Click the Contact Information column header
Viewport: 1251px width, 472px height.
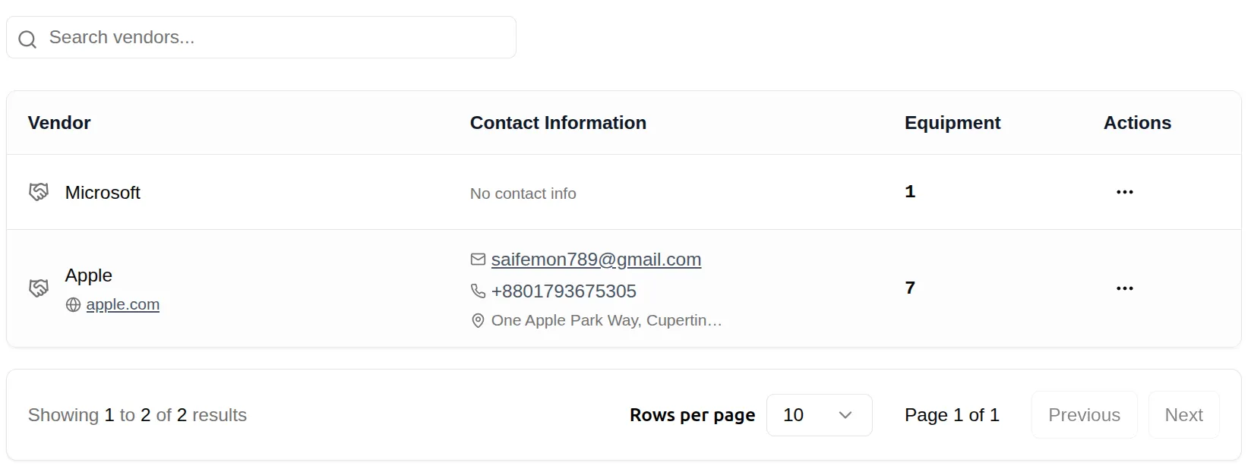tap(558, 123)
